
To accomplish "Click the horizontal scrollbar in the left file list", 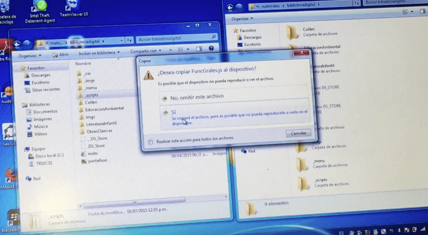I will click(x=135, y=201).
